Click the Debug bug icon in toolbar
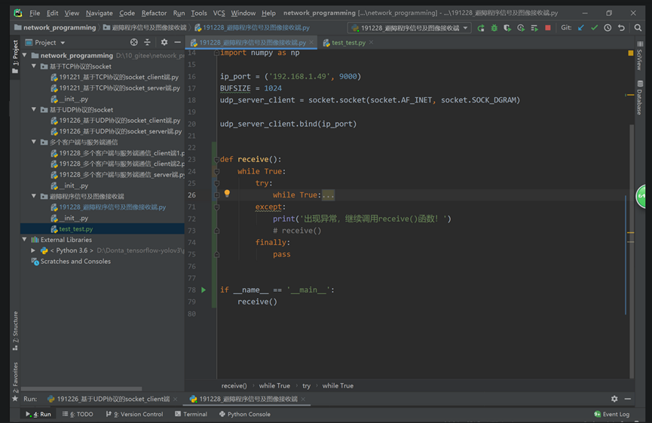The image size is (652, 423). coord(494,28)
